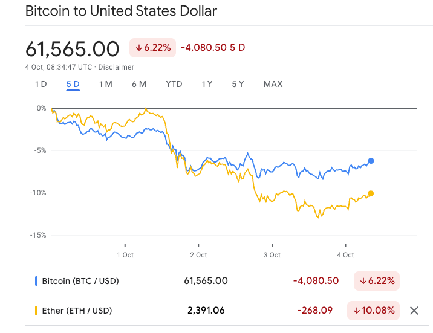
Task: Click the header 6.22% down badge
Action: pos(152,48)
